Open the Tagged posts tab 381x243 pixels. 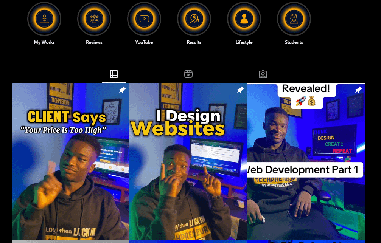coord(263,74)
